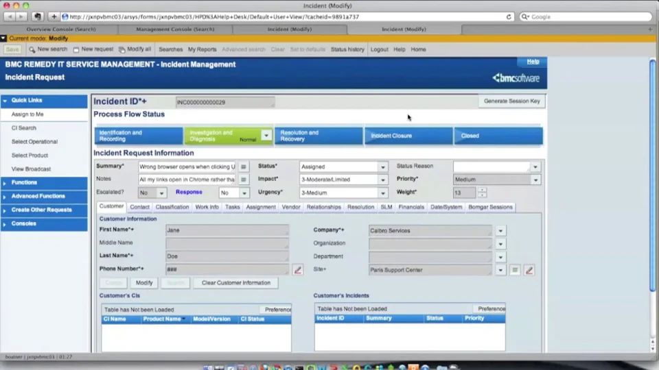This screenshot has height=370, width=659.
Task: Expand the Functions section
Action: click(x=5, y=183)
